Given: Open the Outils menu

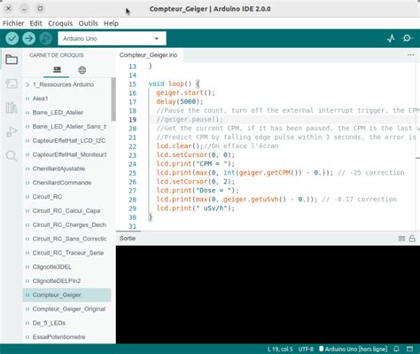Looking at the screenshot, I should [88, 23].
